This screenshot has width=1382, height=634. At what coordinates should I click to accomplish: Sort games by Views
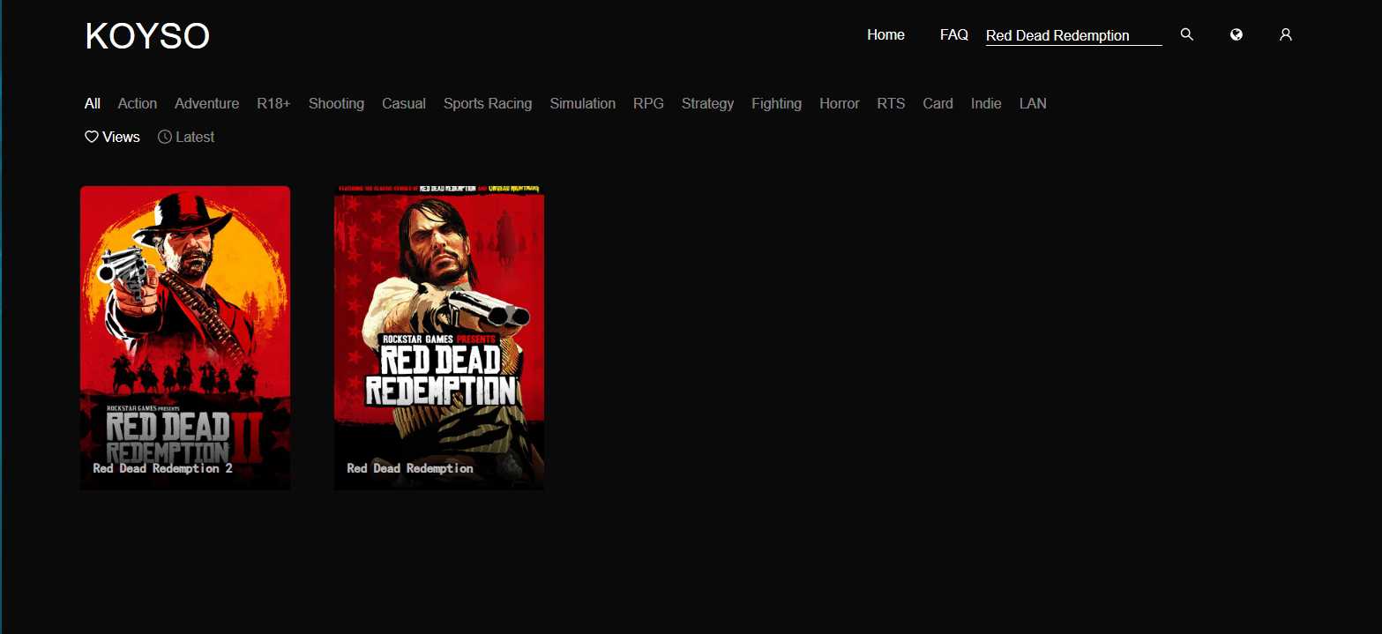click(x=112, y=137)
